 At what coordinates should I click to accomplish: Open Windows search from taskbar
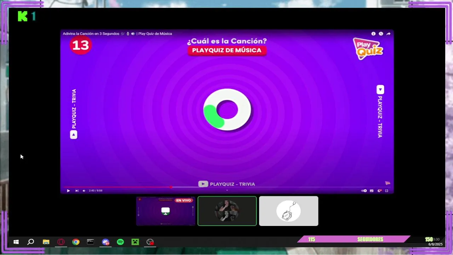click(x=31, y=242)
